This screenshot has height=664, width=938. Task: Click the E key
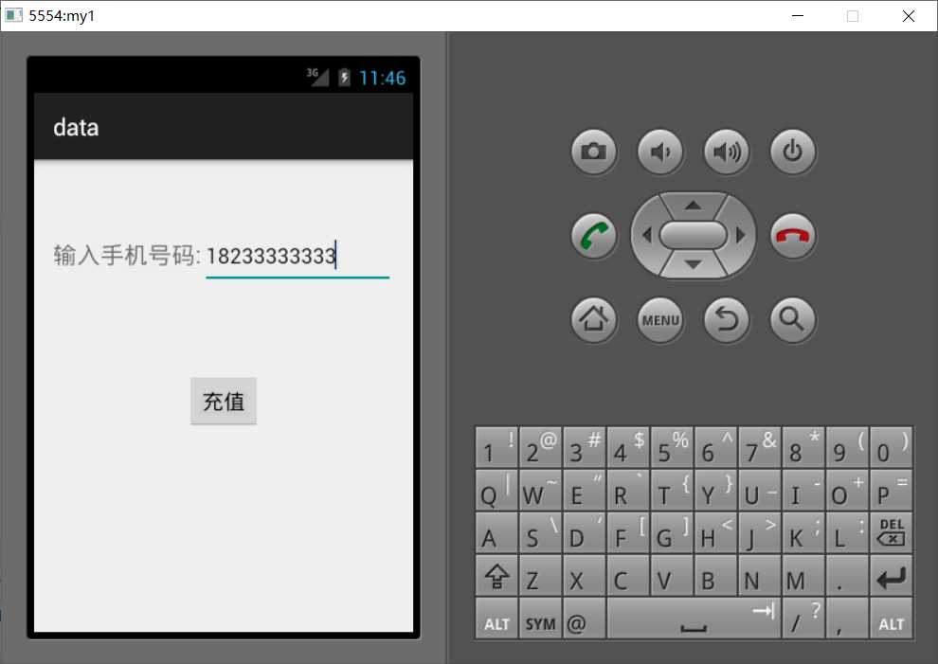pyautogui.click(x=584, y=490)
